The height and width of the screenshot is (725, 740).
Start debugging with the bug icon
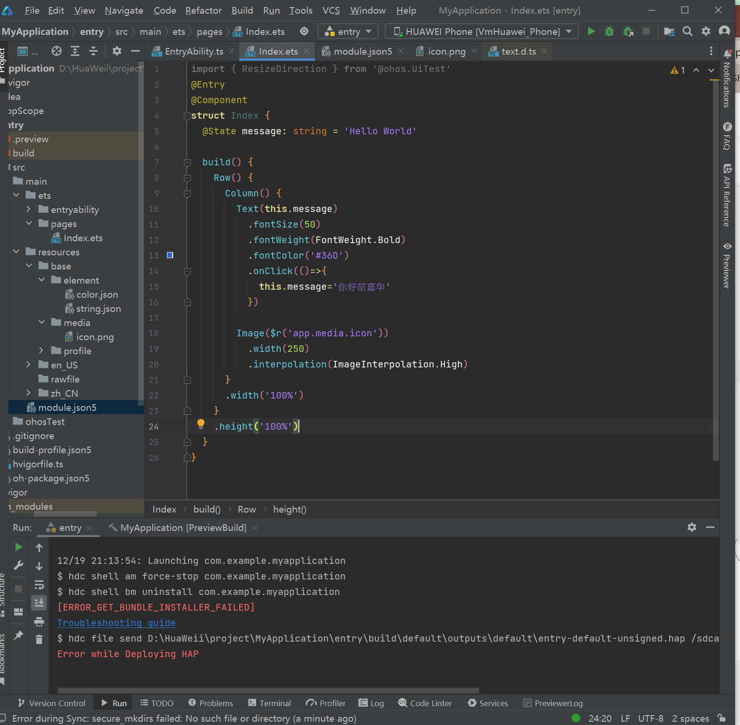pos(609,31)
